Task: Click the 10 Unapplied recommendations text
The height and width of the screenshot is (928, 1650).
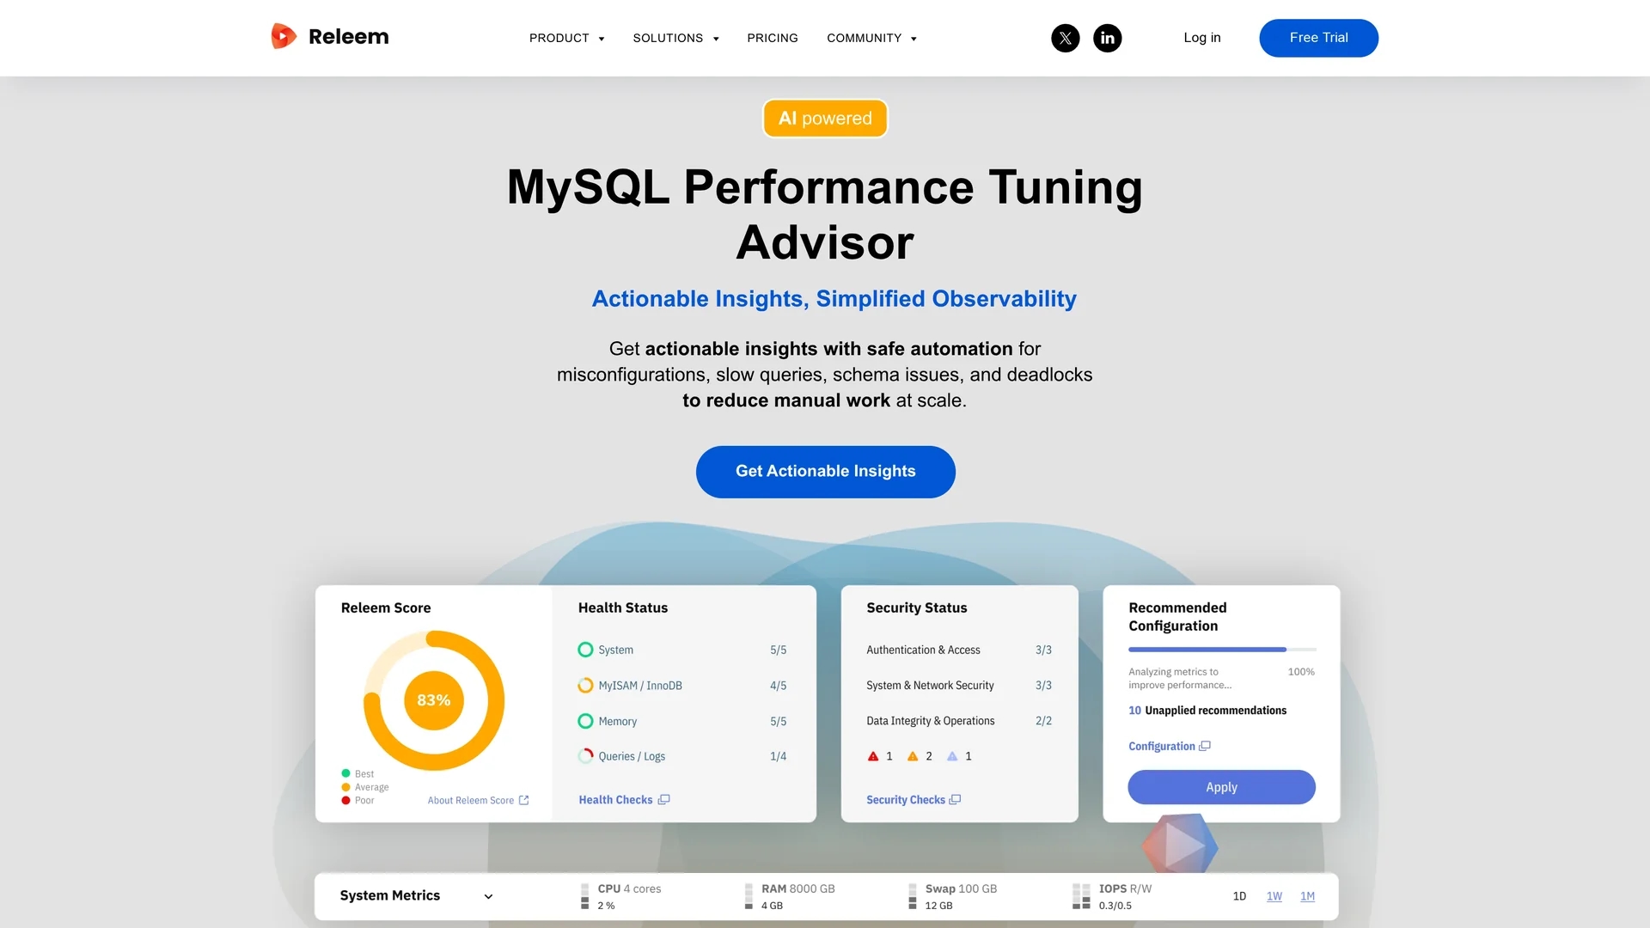Action: pos(1207,711)
